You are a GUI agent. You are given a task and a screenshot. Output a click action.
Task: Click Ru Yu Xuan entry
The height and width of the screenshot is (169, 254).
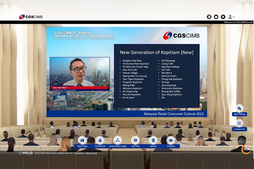[129, 98]
